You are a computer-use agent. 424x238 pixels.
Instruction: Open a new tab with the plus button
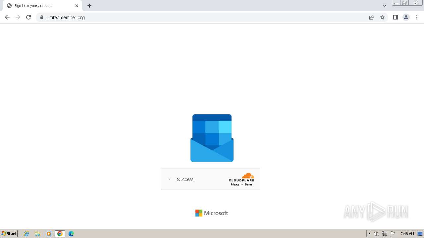point(89,6)
